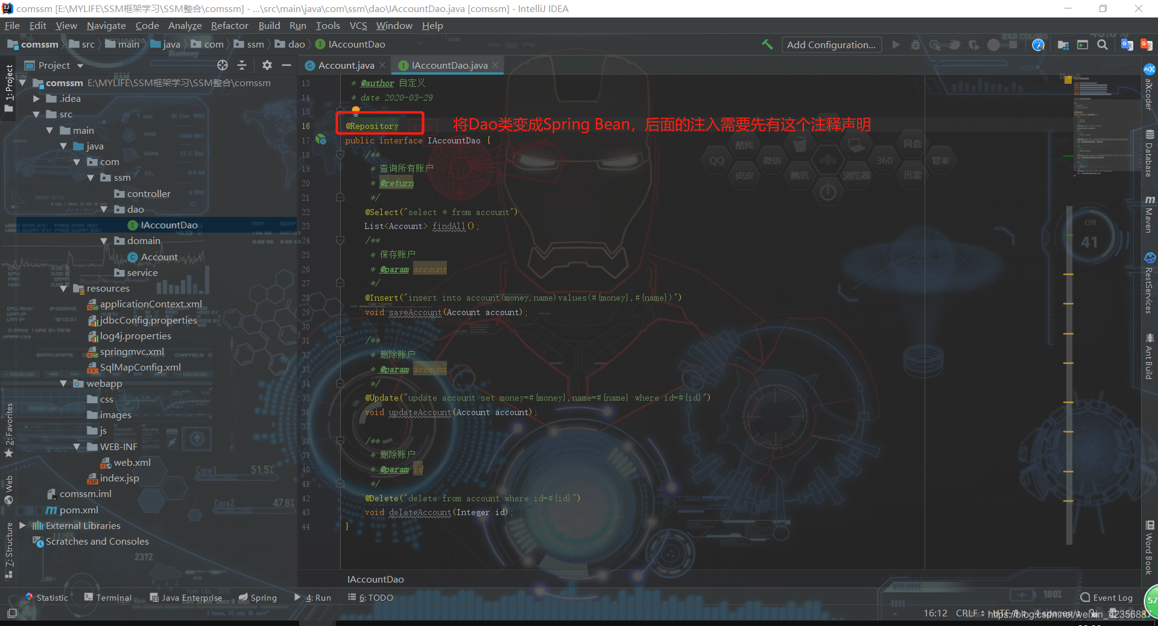Click the inspection status square above minimap
The width and height of the screenshot is (1158, 626).
pyautogui.click(x=1068, y=80)
